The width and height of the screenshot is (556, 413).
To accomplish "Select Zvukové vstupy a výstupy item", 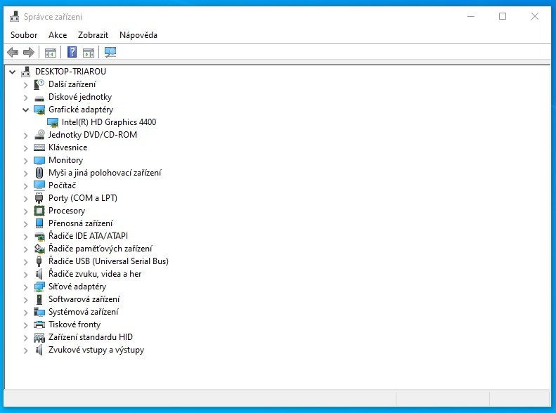I will [x=96, y=350].
